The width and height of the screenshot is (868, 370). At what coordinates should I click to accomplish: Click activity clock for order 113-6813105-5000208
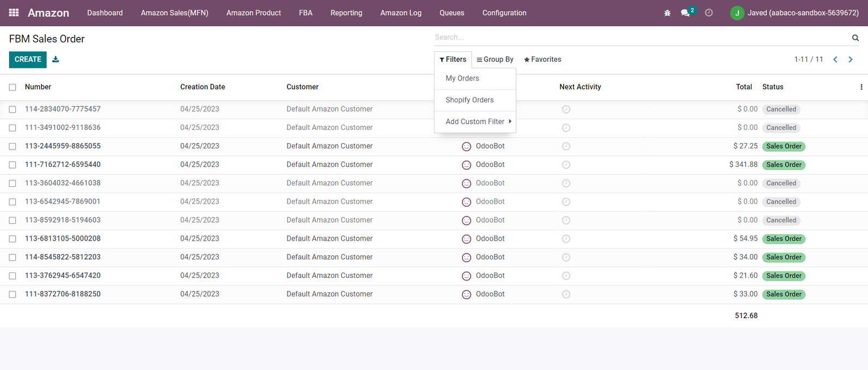[x=566, y=239]
